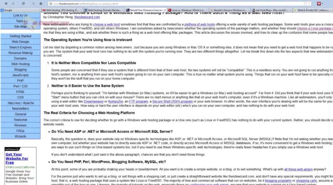
Task: Go to the browser Home icon
Action: (x=41, y=4)
